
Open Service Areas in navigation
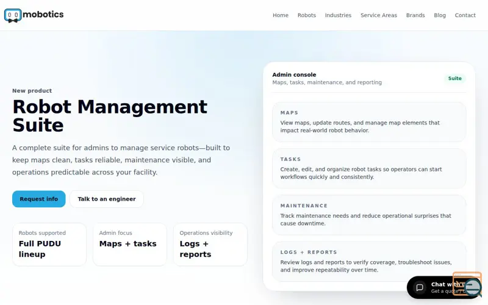click(379, 15)
